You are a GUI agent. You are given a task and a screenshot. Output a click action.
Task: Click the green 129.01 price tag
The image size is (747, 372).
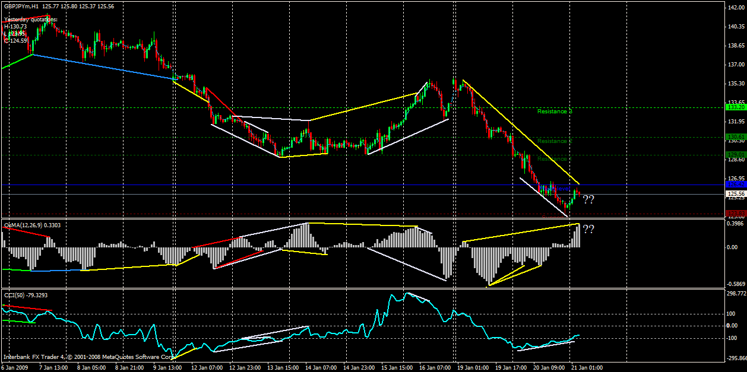pyautogui.click(x=735, y=154)
